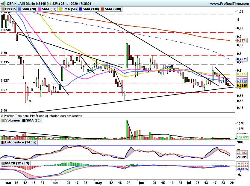Click the SMA (200) red swatch
The image size is (250, 186).
(102, 9)
